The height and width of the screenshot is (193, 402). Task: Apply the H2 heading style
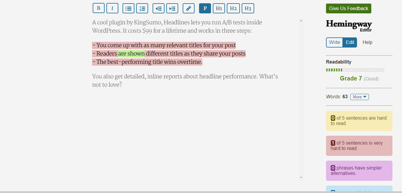(233, 8)
